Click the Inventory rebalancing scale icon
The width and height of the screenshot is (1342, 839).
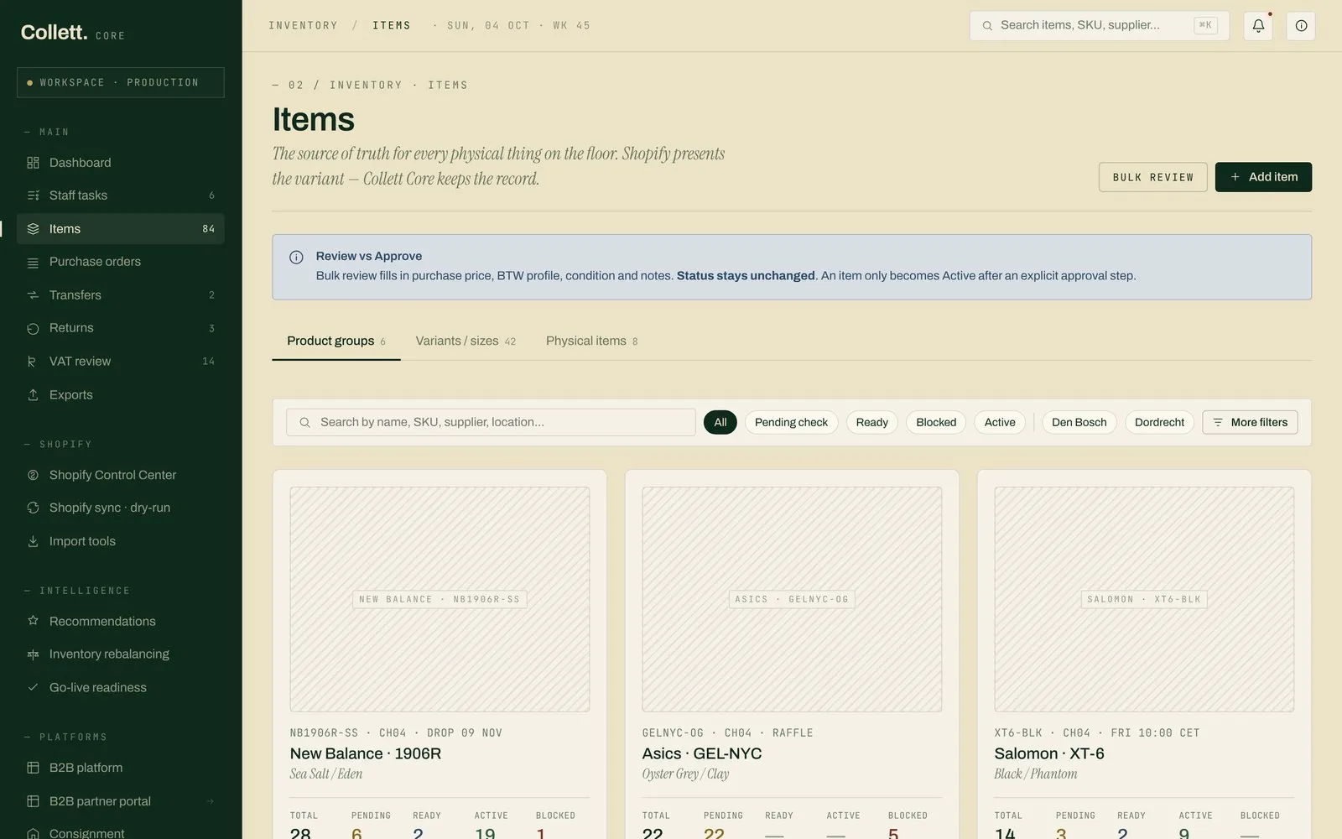33,654
